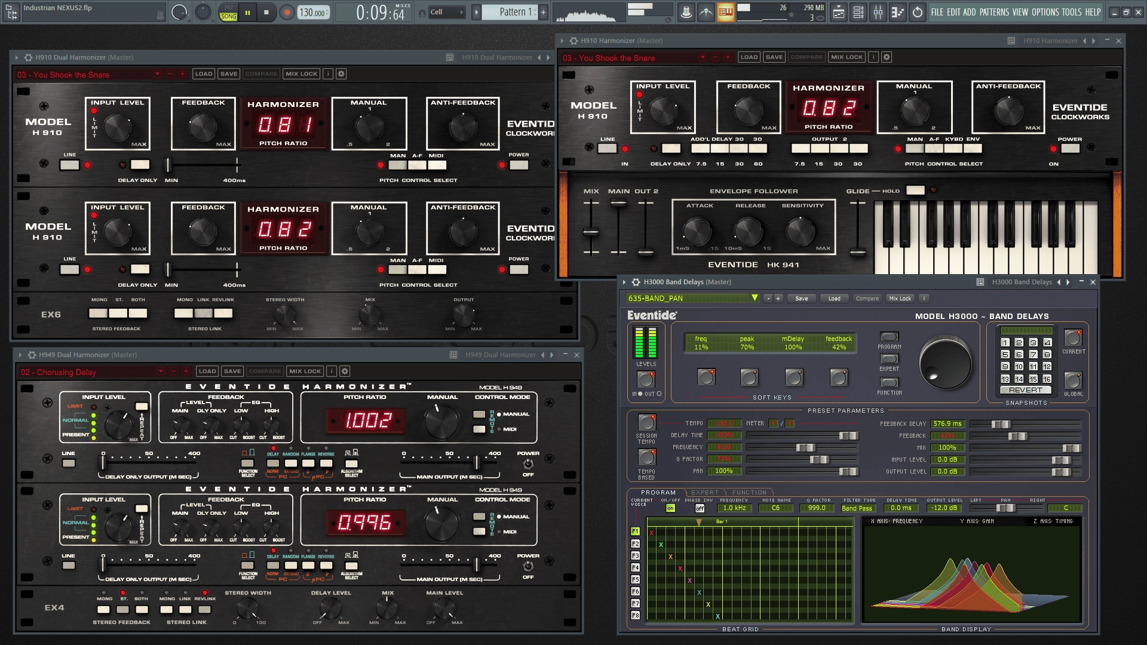
Task: Click the SESSION TEMPO button in H3000
Action: [646, 422]
